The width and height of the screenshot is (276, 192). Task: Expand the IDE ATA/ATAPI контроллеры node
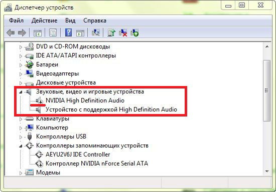coord(21,56)
